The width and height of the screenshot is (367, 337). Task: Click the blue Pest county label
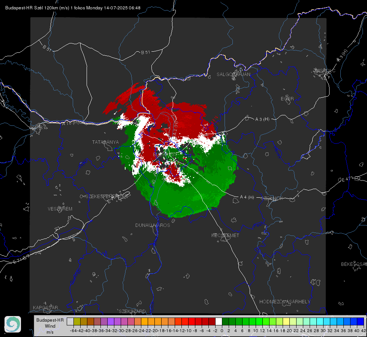click(x=258, y=225)
